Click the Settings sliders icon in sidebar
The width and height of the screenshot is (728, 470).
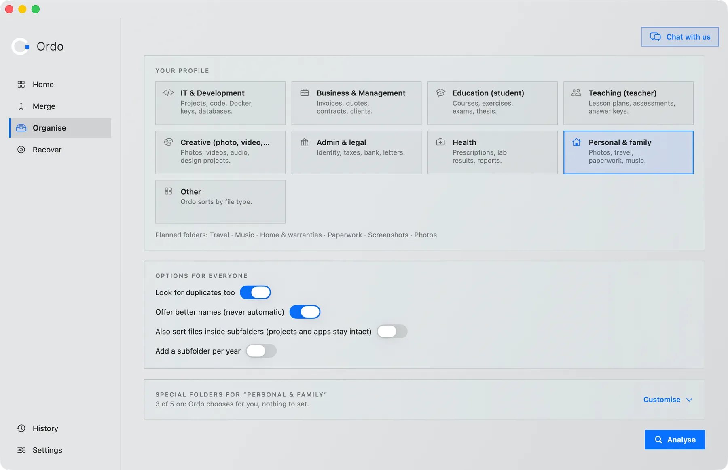tap(21, 450)
